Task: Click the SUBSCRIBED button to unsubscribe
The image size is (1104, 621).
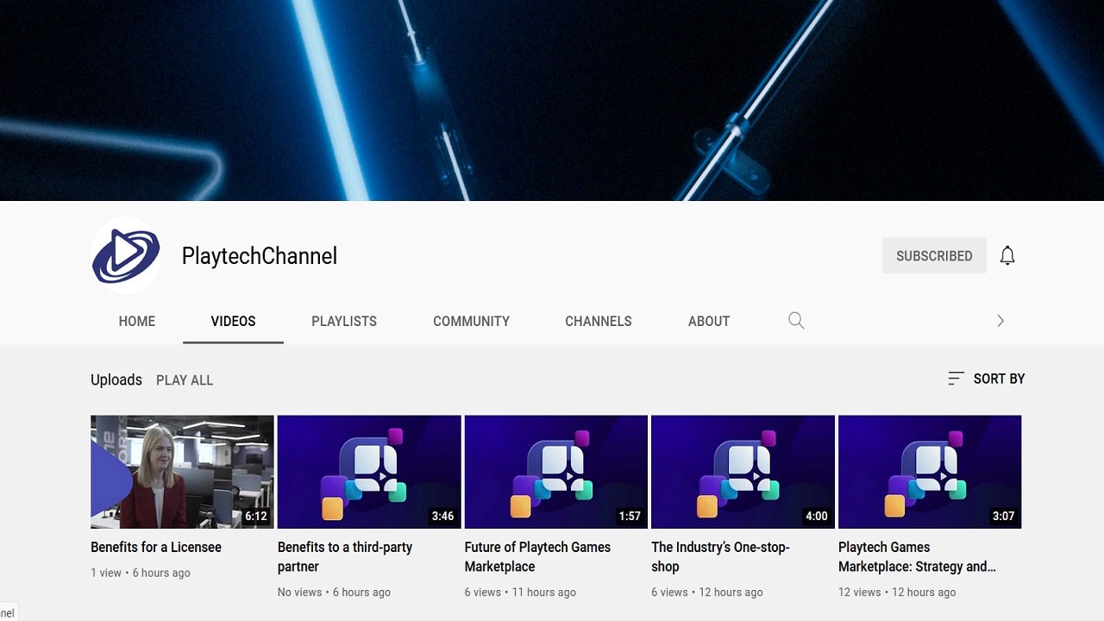Action: click(934, 255)
